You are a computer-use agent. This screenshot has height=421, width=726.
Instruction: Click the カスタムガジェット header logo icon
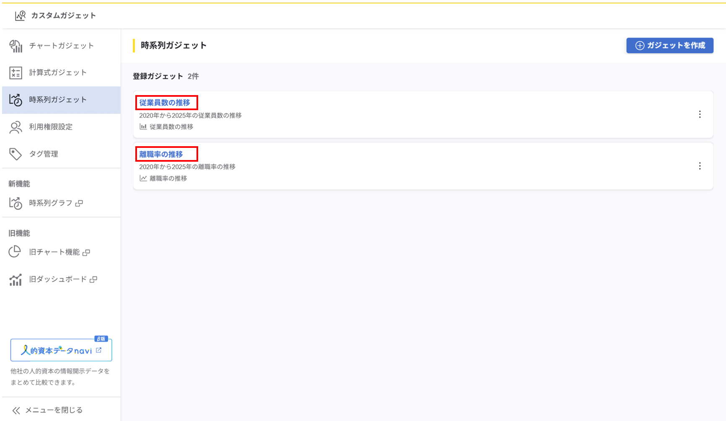[20, 16]
